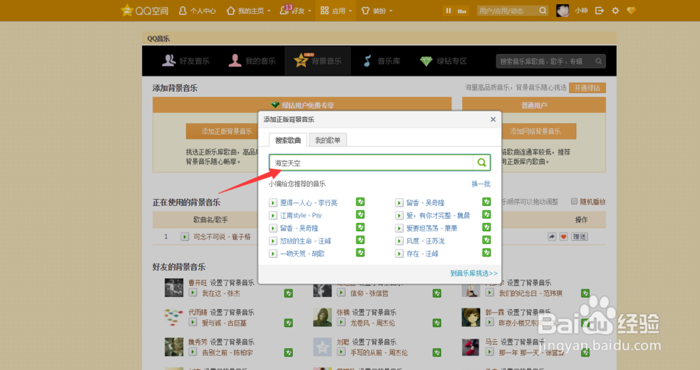Focus the 搜索音乐库歌曲、歌手、专辑 field
Screen dimensions: 700x370
click(x=545, y=61)
